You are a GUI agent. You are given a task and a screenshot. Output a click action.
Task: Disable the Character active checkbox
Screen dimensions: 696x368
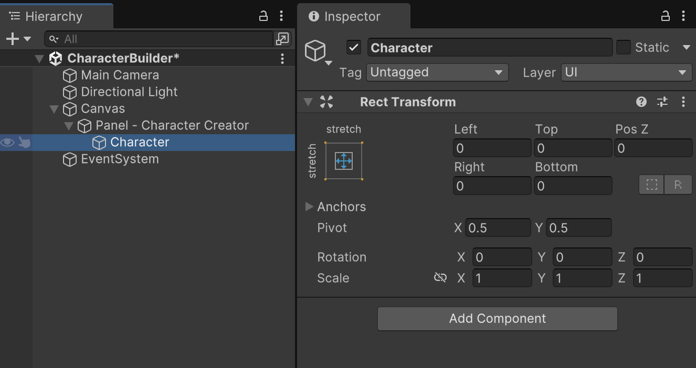pyautogui.click(x=354, y=48)
